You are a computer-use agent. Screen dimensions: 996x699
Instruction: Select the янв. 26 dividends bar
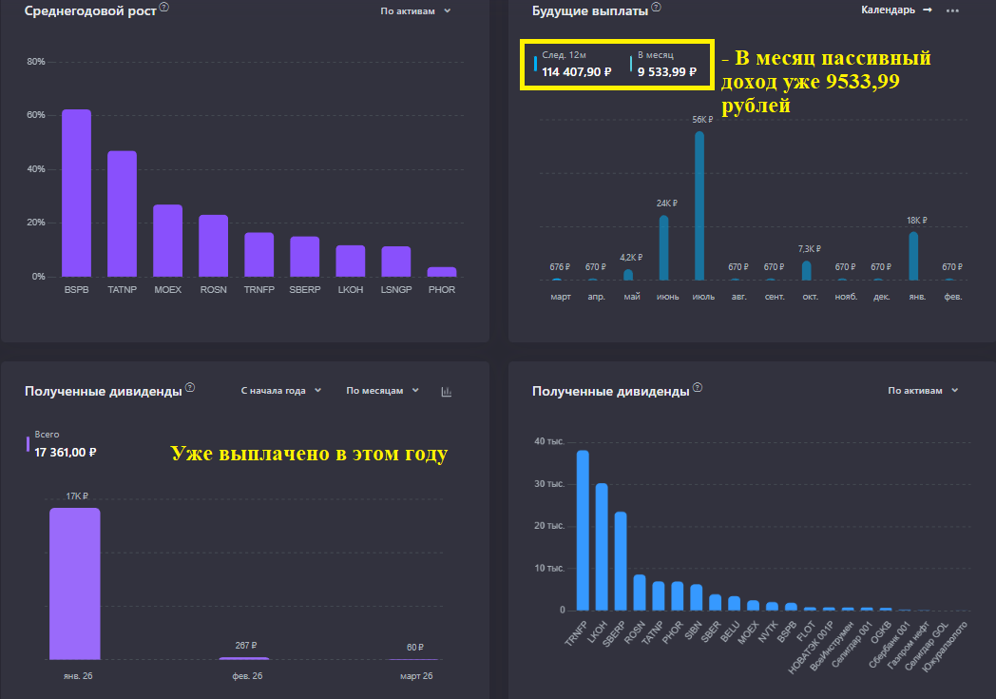(75, 583)
